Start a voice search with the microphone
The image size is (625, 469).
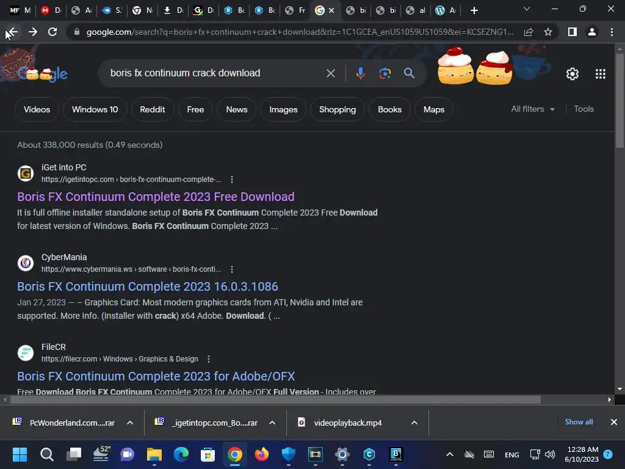coord(360,73)
